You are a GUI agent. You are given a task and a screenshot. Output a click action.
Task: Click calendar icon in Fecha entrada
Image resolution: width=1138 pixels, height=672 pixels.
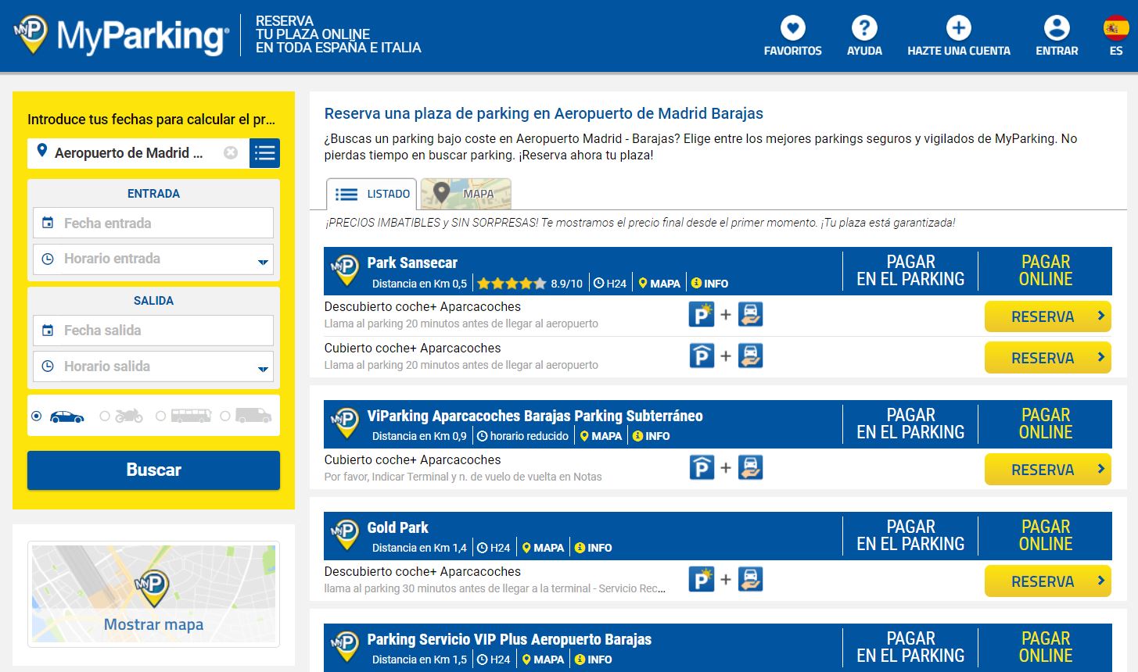point(48,223)
